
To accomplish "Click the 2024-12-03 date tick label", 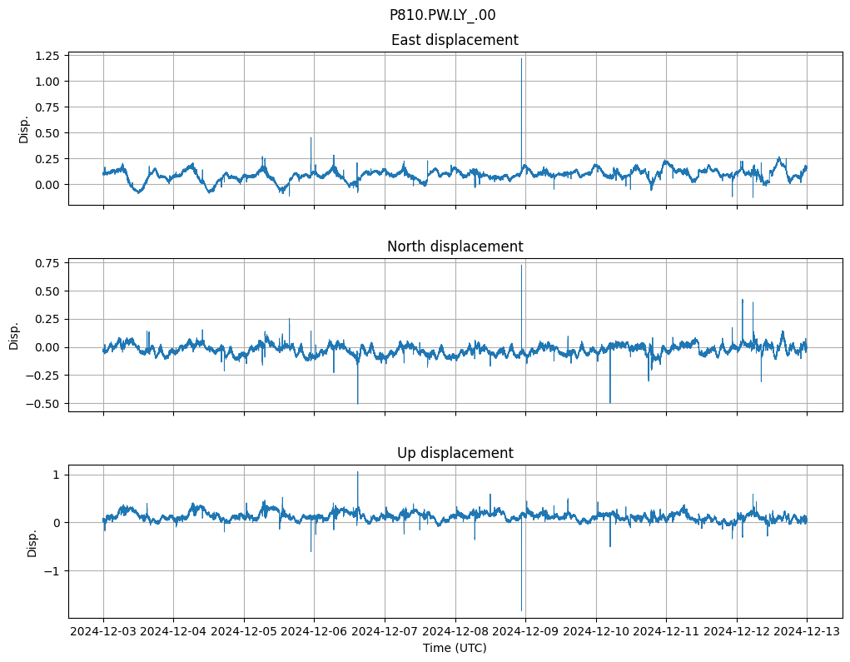I will pos(103,632).
